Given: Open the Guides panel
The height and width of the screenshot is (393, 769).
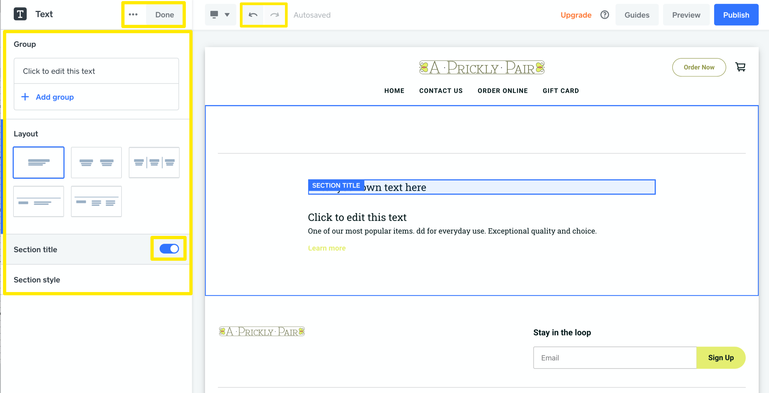Looking at the screenshot, I should click(x=637, y=15).
